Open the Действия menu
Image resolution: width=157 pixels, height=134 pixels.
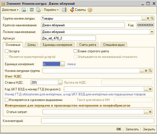coord(10,10)
